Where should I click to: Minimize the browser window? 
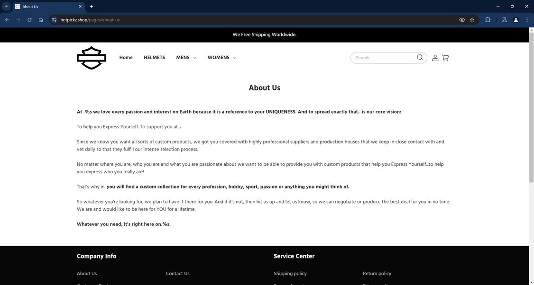[498, 7]
